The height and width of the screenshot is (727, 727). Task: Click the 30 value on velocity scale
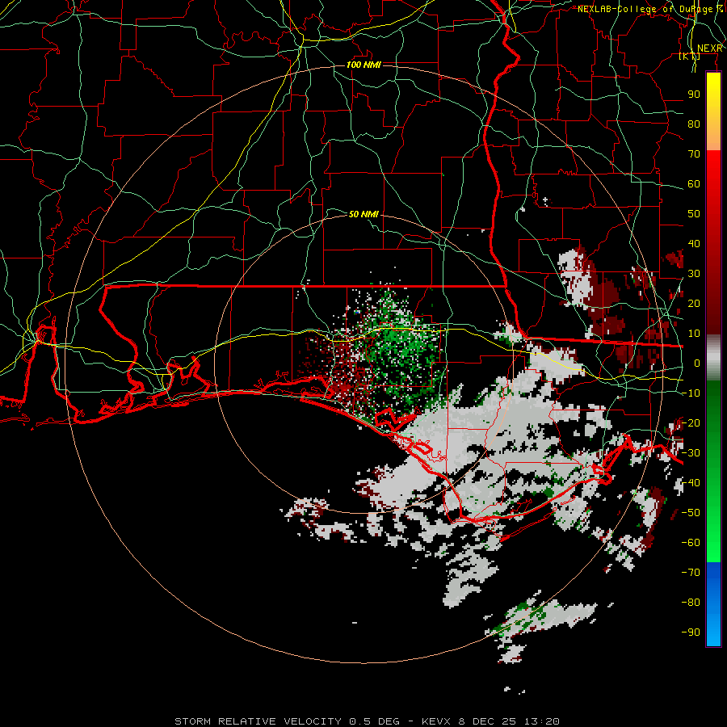click(694, 274)
